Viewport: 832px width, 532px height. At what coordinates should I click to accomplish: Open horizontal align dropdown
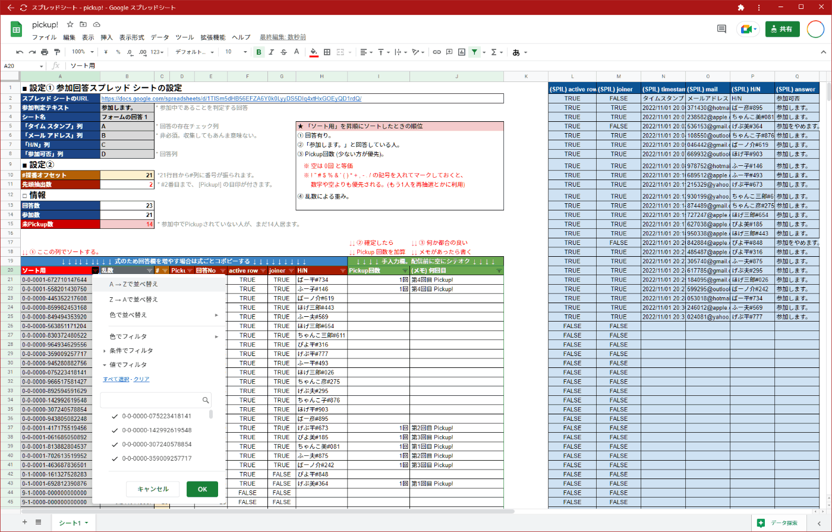point(366,52)
